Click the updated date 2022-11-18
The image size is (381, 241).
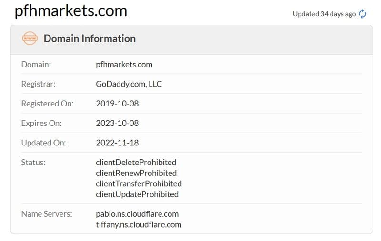pos(117,143)
